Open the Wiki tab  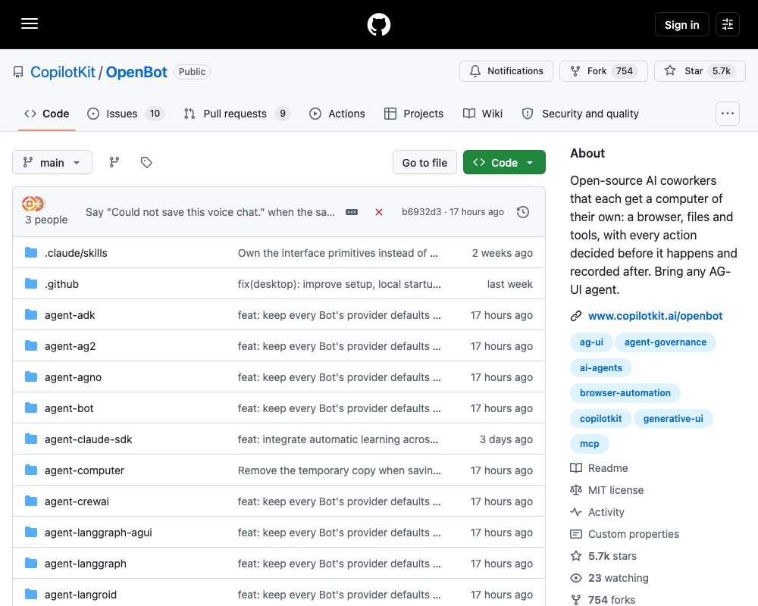[x=482, y=114]
